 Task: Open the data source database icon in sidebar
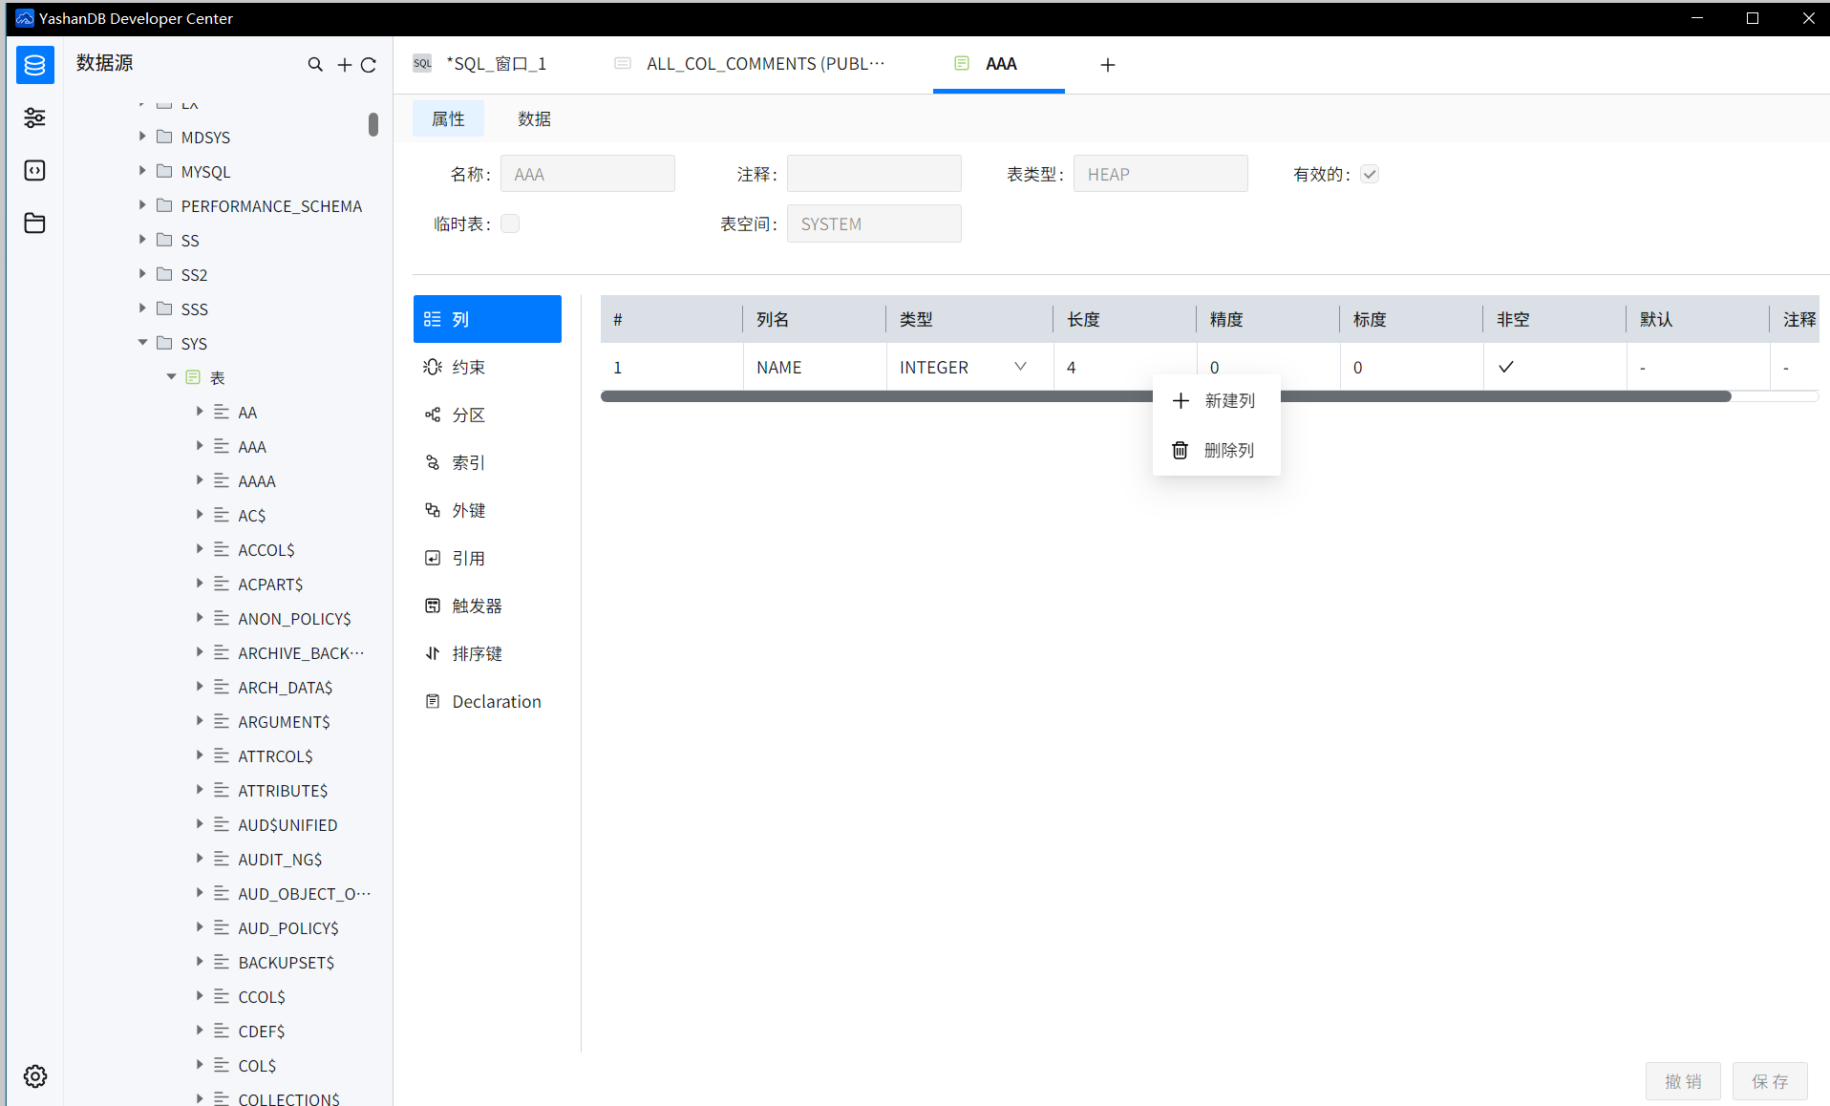click(35, 65)
